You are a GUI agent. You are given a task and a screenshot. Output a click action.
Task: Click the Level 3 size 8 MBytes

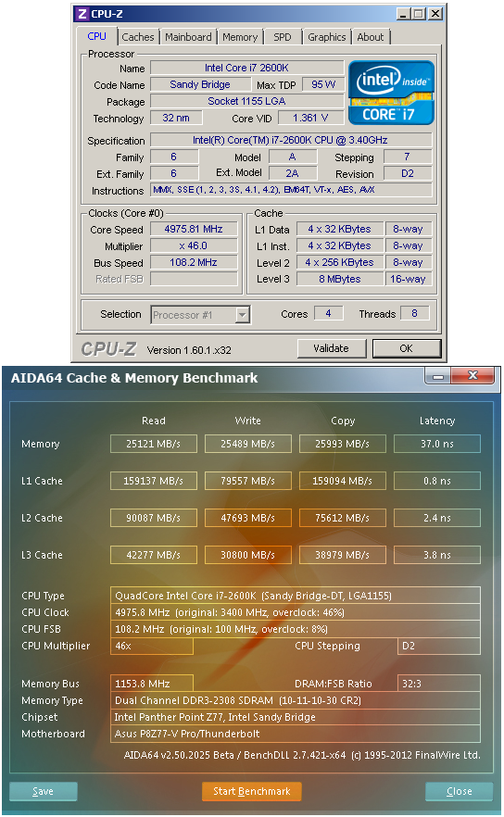340,280
